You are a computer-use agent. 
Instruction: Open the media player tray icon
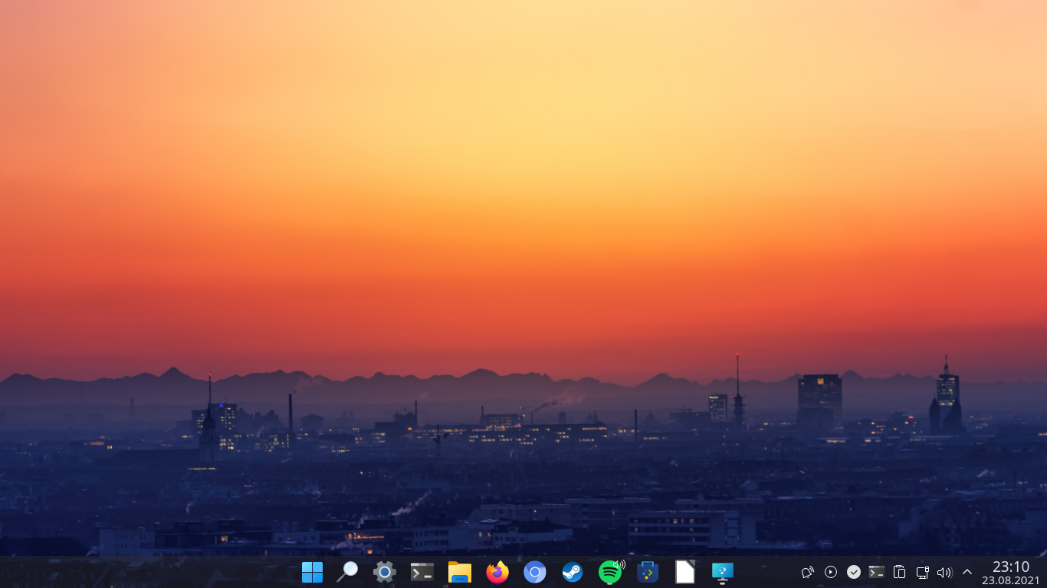831,572
